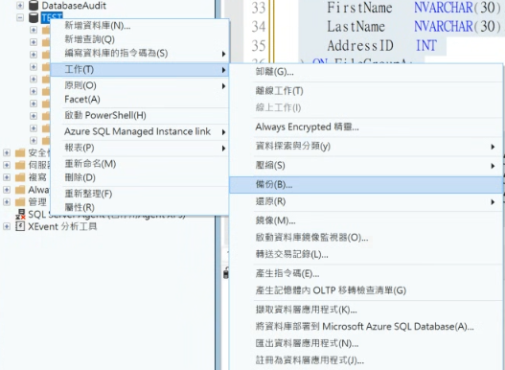Screen dimensions: 505x370
Task: Choose 轉送交易記錄(L)...
Action: coord(366,254)
